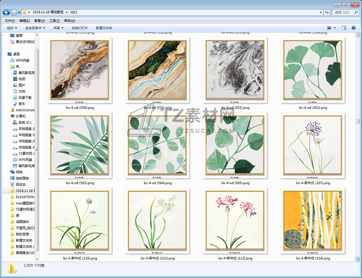Open the sidebar WPS网盘 entry below 桌面
This screenshot has height=278, width=362.
pos(22,60)
